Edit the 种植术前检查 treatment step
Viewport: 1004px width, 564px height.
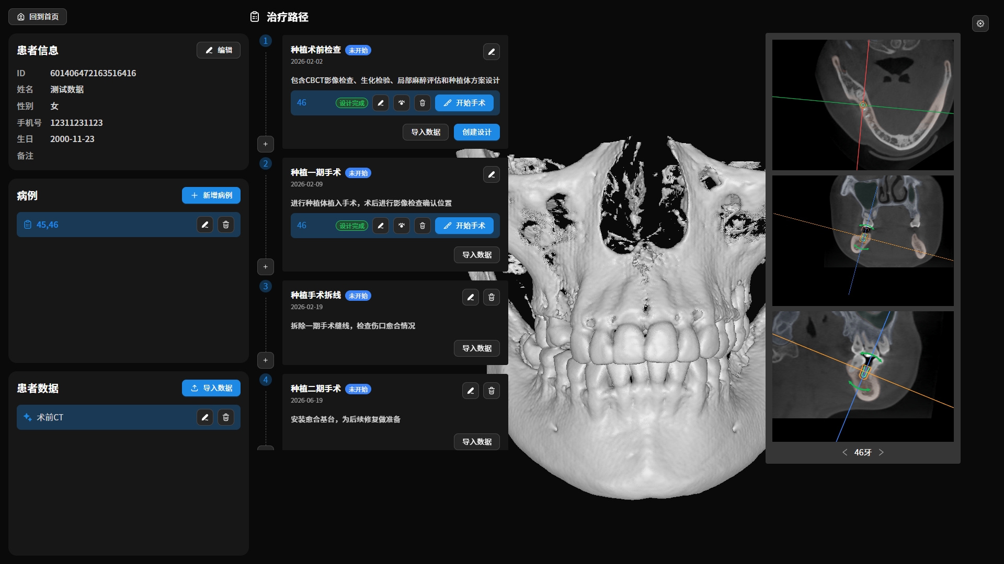pos(491,52)
